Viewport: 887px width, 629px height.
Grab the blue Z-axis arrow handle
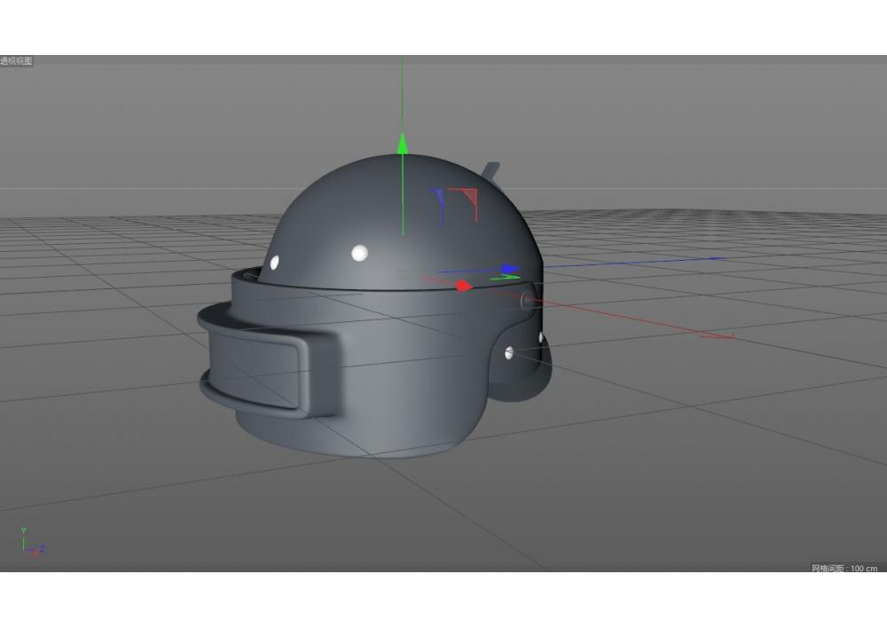pos(511,269)
